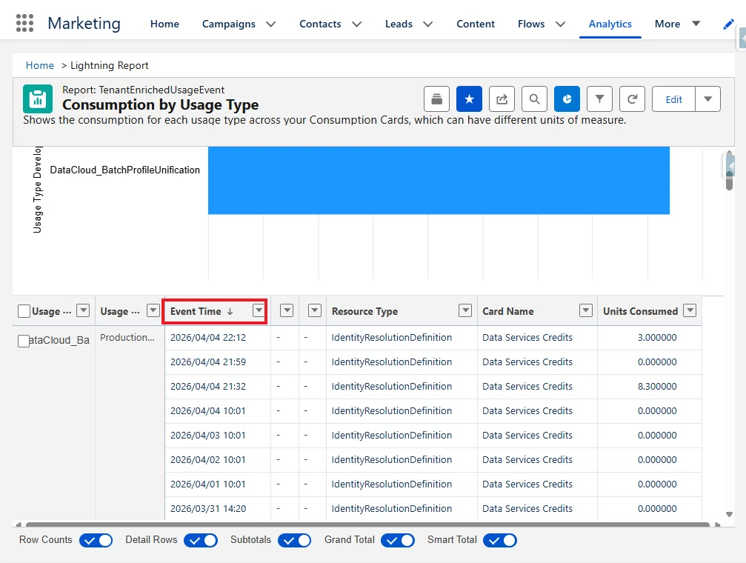This screenshot has height=563, width=746.
Task: Open the Leads menu chevron
Action: click(427, 24)
